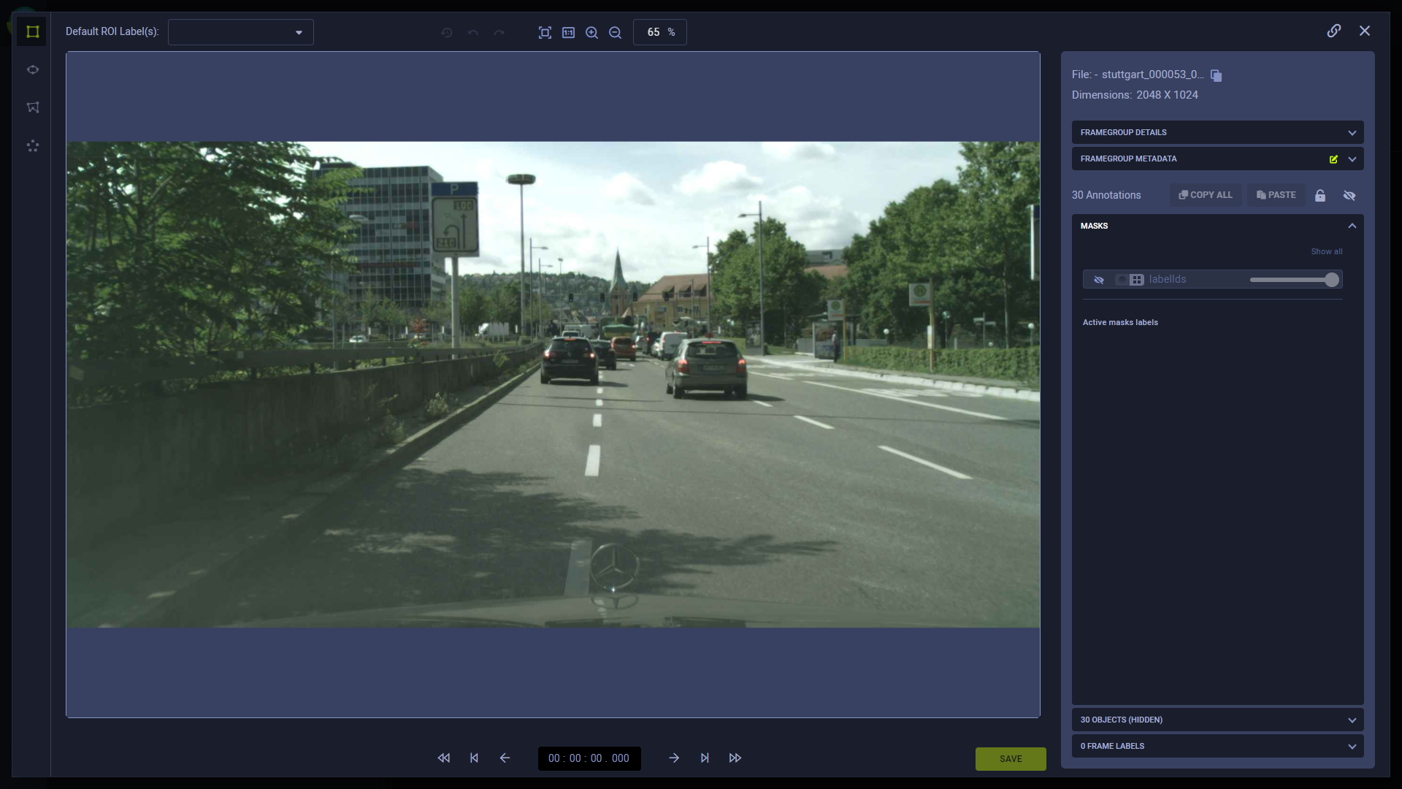
Task: Edit framegroup metadata with pencil icon
Action: tap(1333, 159)
